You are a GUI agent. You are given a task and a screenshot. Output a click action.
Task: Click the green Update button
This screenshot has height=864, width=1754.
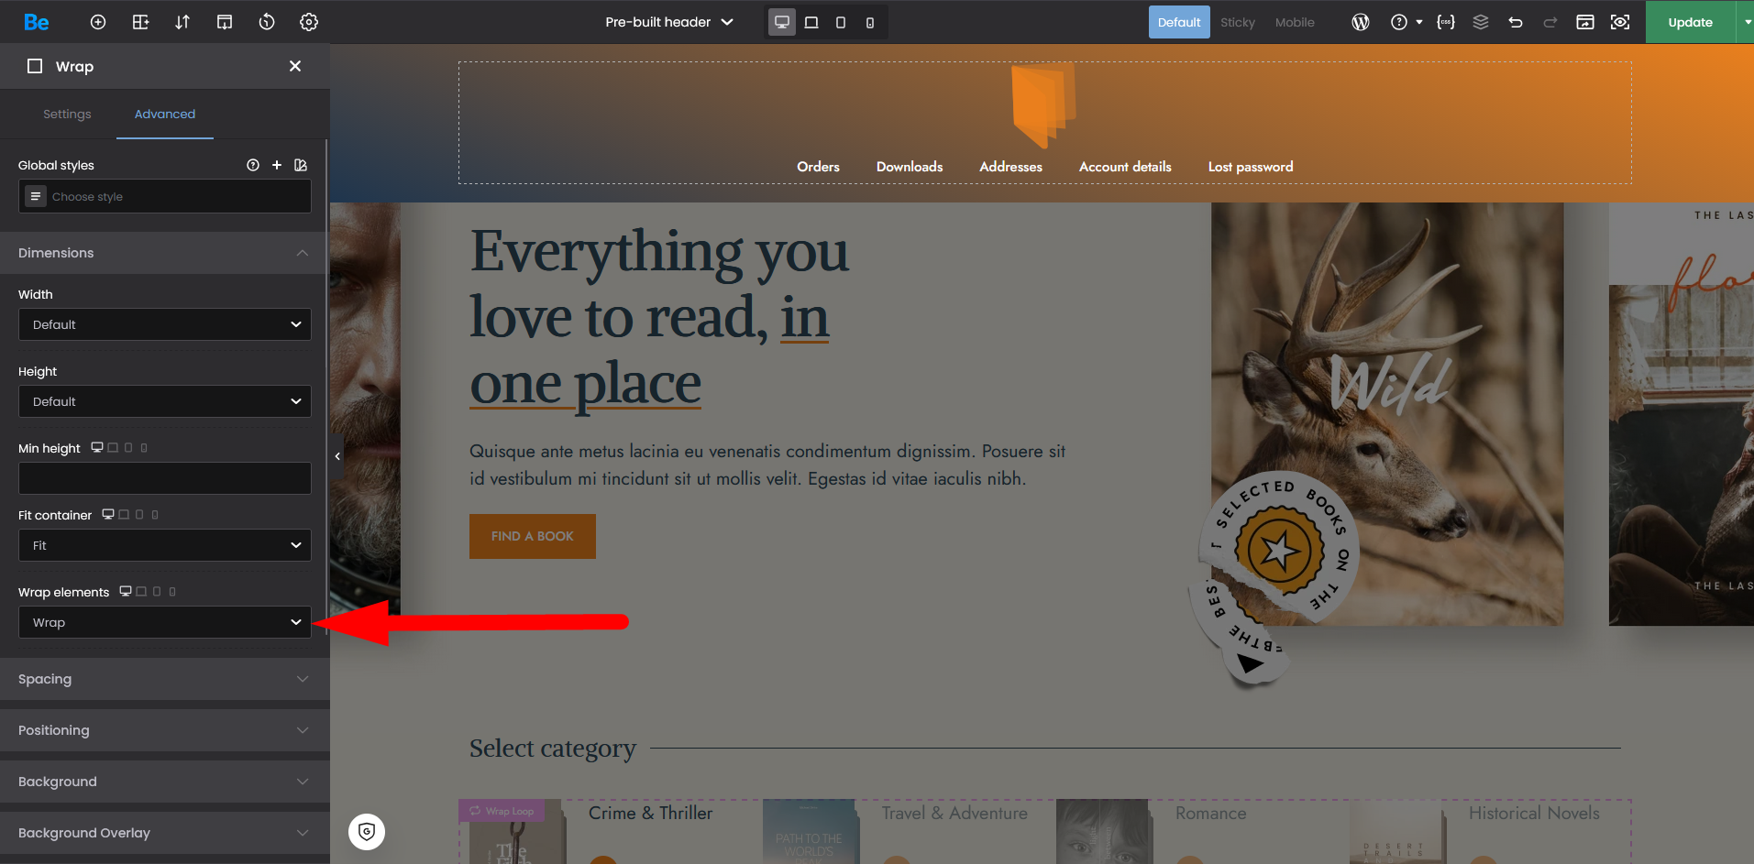click(1690, 22)
